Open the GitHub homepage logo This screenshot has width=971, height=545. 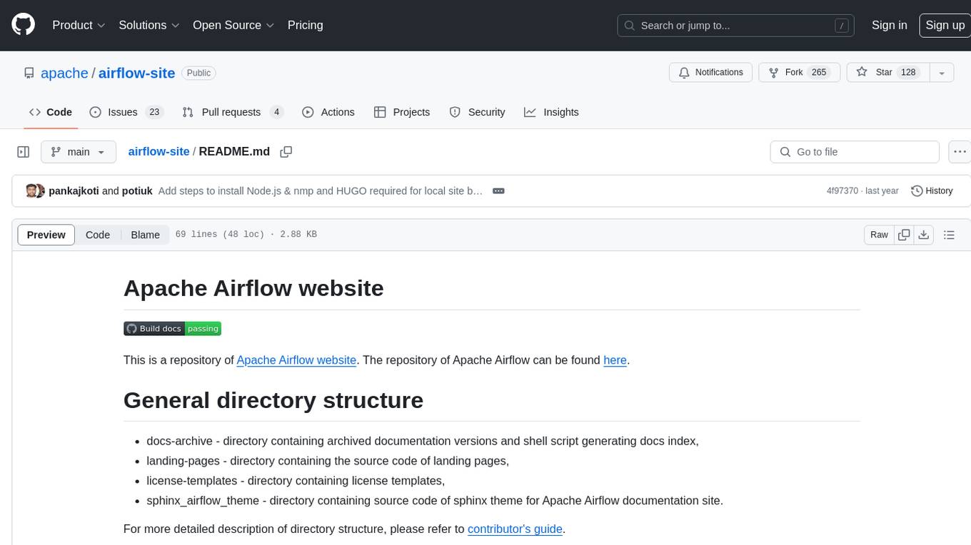pos(24,25)
